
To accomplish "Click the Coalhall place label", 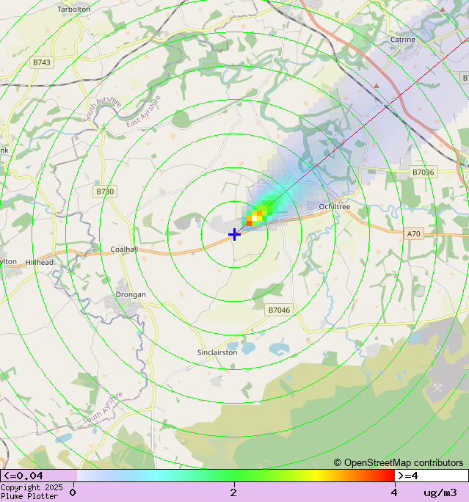I will (124, 249).
